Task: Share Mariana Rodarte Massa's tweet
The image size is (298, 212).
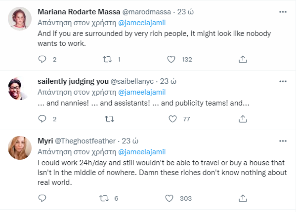Action: (x=242, y=59)
